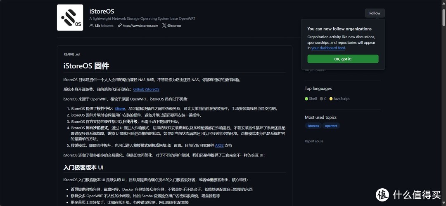Click the You can now follow organizations title

coord(339,29)
